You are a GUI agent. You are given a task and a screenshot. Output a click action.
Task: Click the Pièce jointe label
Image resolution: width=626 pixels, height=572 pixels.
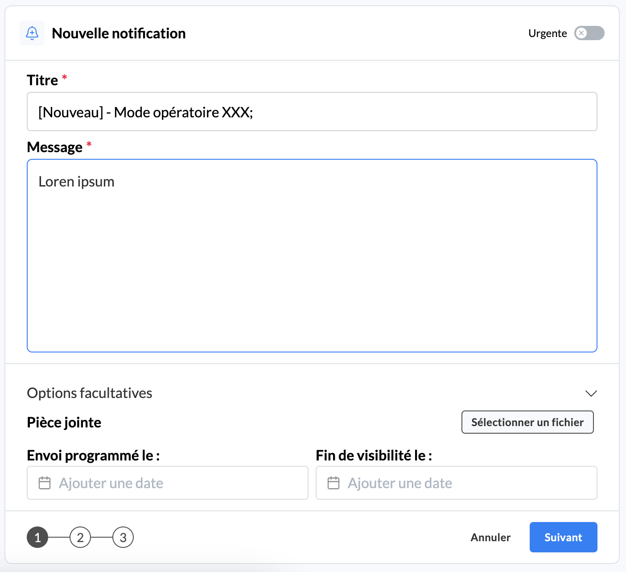tap(64, 423)
